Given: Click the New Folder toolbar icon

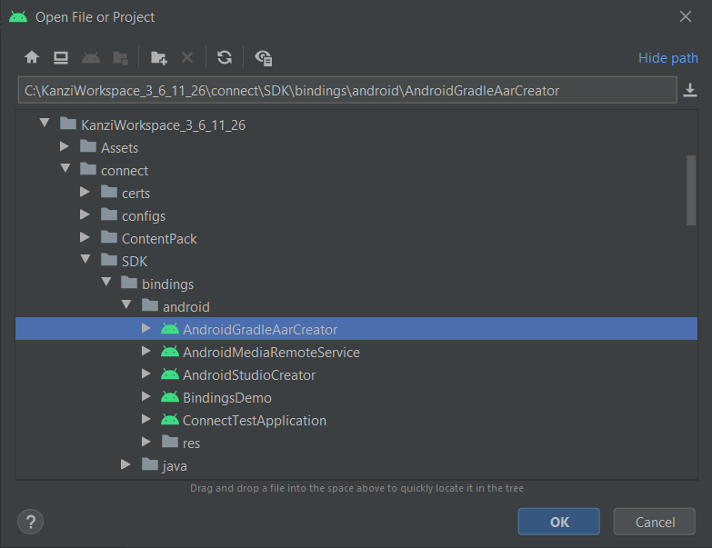Looking at the screenshot, I should tap(159, 57).
